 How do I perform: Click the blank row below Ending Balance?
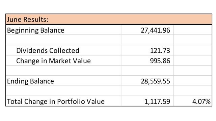coord(109,91)
